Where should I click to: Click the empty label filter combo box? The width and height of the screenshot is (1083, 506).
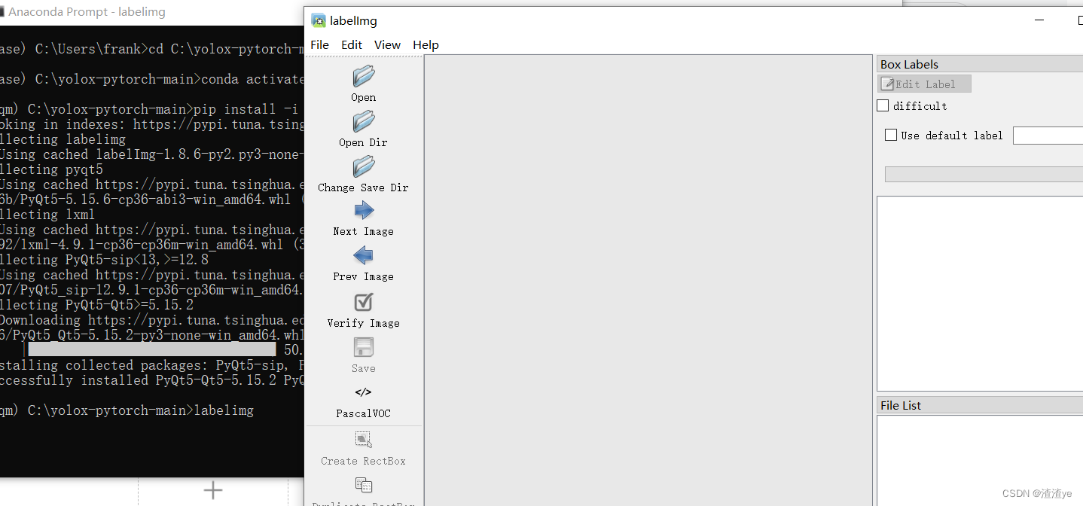click(x=984, y=175)
